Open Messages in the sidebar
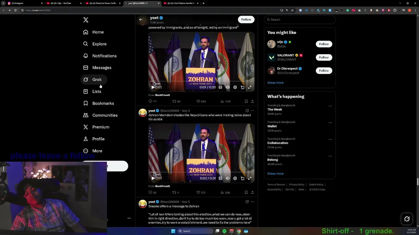Screen dimensions: 419x235 tap(97, 68)
